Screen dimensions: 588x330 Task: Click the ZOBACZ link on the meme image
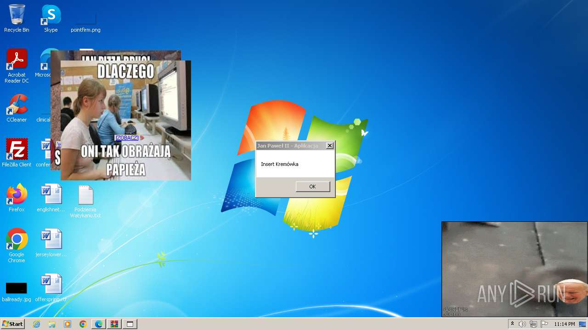[x=127, y=138]
